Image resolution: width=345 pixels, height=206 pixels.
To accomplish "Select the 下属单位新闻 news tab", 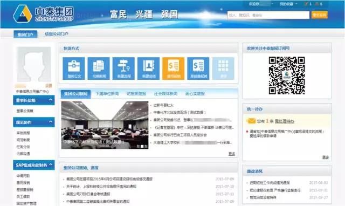I will (x=107, y=94).
